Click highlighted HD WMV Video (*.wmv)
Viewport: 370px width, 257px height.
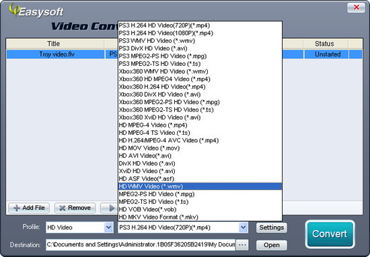tap(200, 187)
